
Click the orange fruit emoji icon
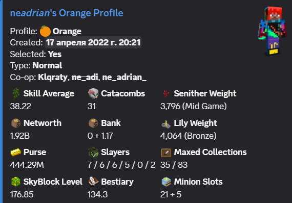click(45, 31)
